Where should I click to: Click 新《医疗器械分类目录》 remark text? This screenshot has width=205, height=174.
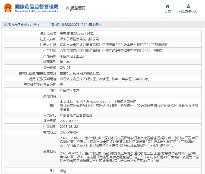pos(129,108)
